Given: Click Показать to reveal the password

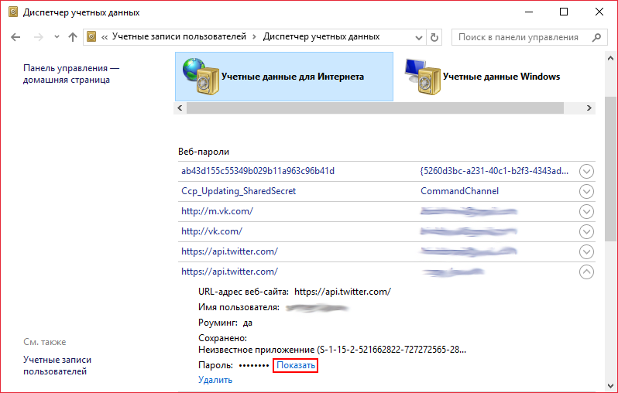Looking at the screenshot, I should tap(296, 365).
